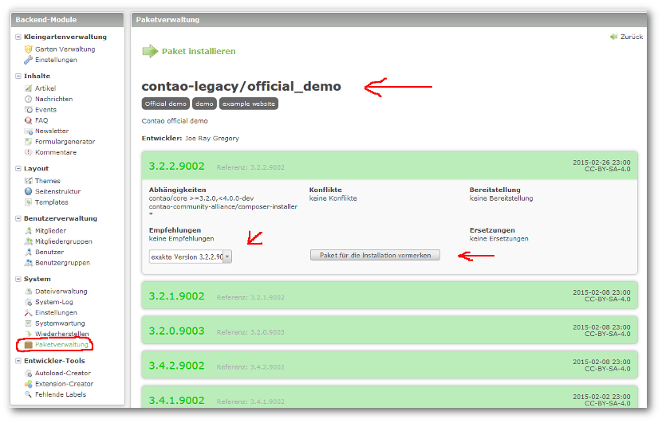Click the Benutzergruppen icon

click(x=28, y=263)
